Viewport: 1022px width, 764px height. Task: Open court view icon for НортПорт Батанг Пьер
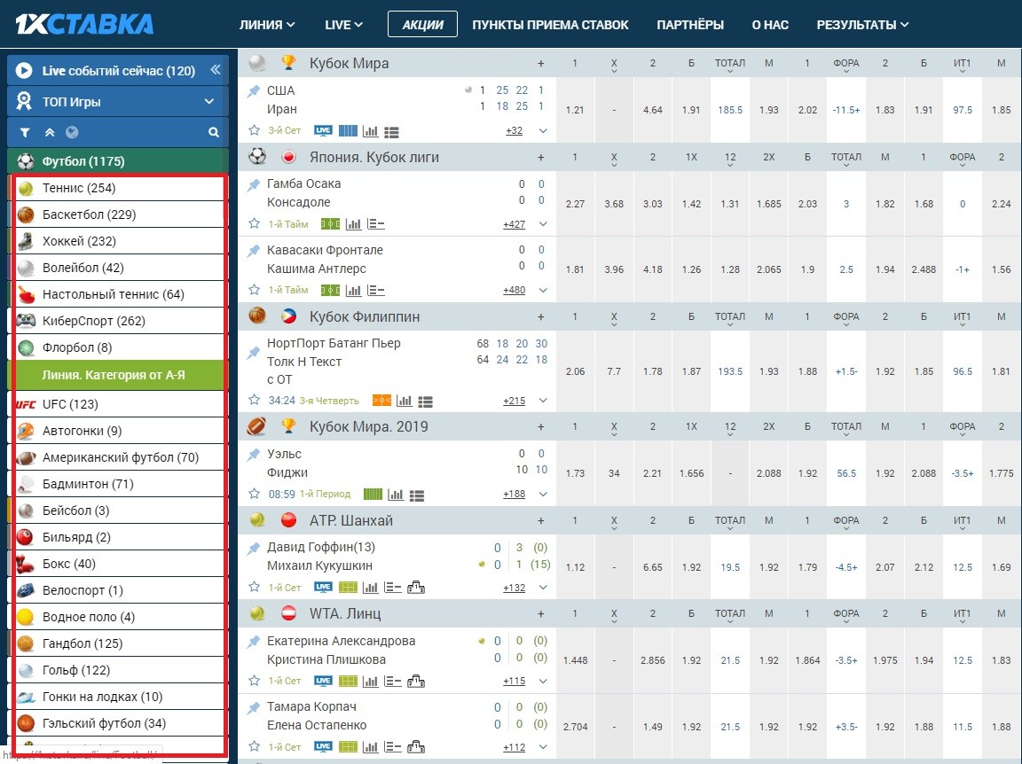click(x=381, y=401)
